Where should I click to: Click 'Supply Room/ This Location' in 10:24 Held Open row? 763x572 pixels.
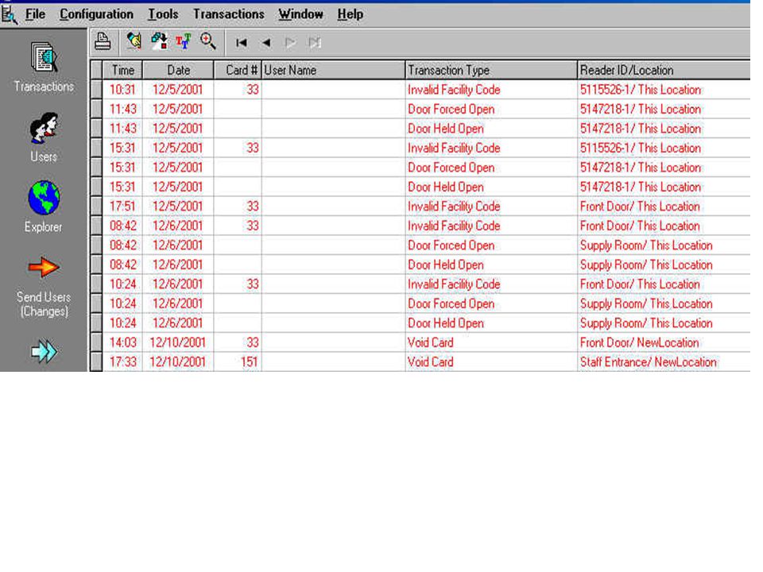[646, 323]
